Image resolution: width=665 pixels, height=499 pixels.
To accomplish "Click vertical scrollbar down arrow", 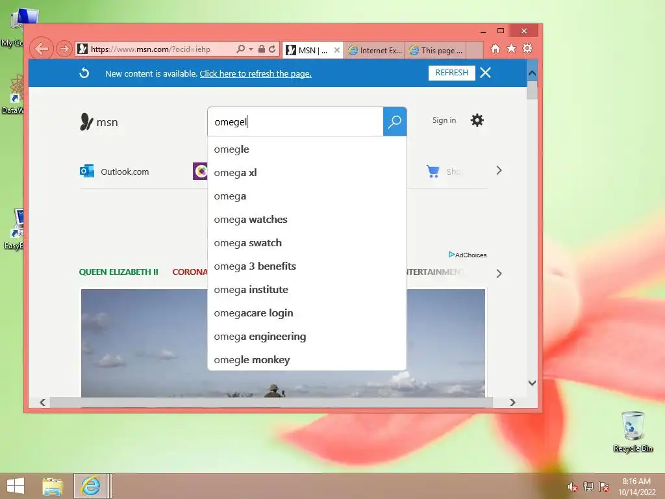I will [x=533, y=383].
